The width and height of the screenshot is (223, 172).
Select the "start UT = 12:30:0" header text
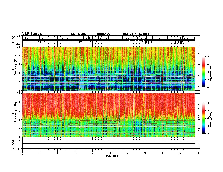136,34
